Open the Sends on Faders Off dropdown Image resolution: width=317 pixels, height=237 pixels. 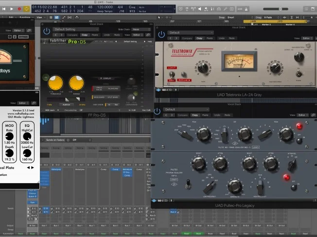pos(82,140)
